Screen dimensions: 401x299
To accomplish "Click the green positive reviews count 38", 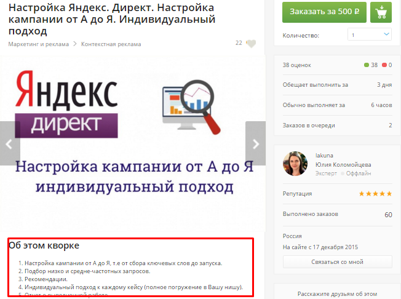I will click(x=371, y=65).
